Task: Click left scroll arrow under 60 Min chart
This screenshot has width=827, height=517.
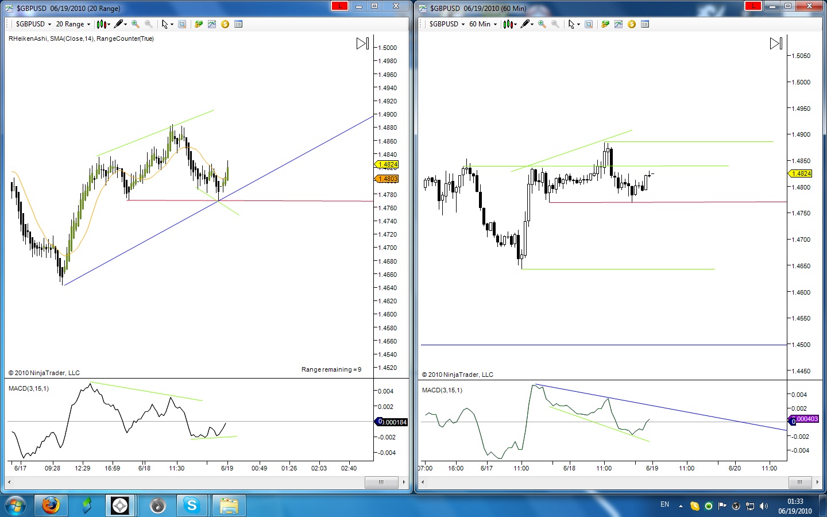Action: click(x=423, y=482)
